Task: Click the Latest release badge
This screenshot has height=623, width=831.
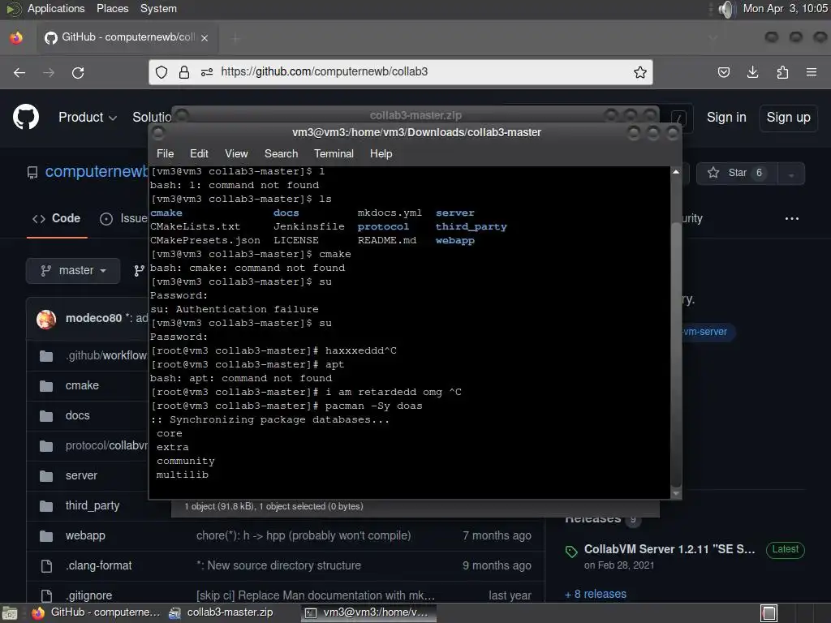Action: pos(785,549)
